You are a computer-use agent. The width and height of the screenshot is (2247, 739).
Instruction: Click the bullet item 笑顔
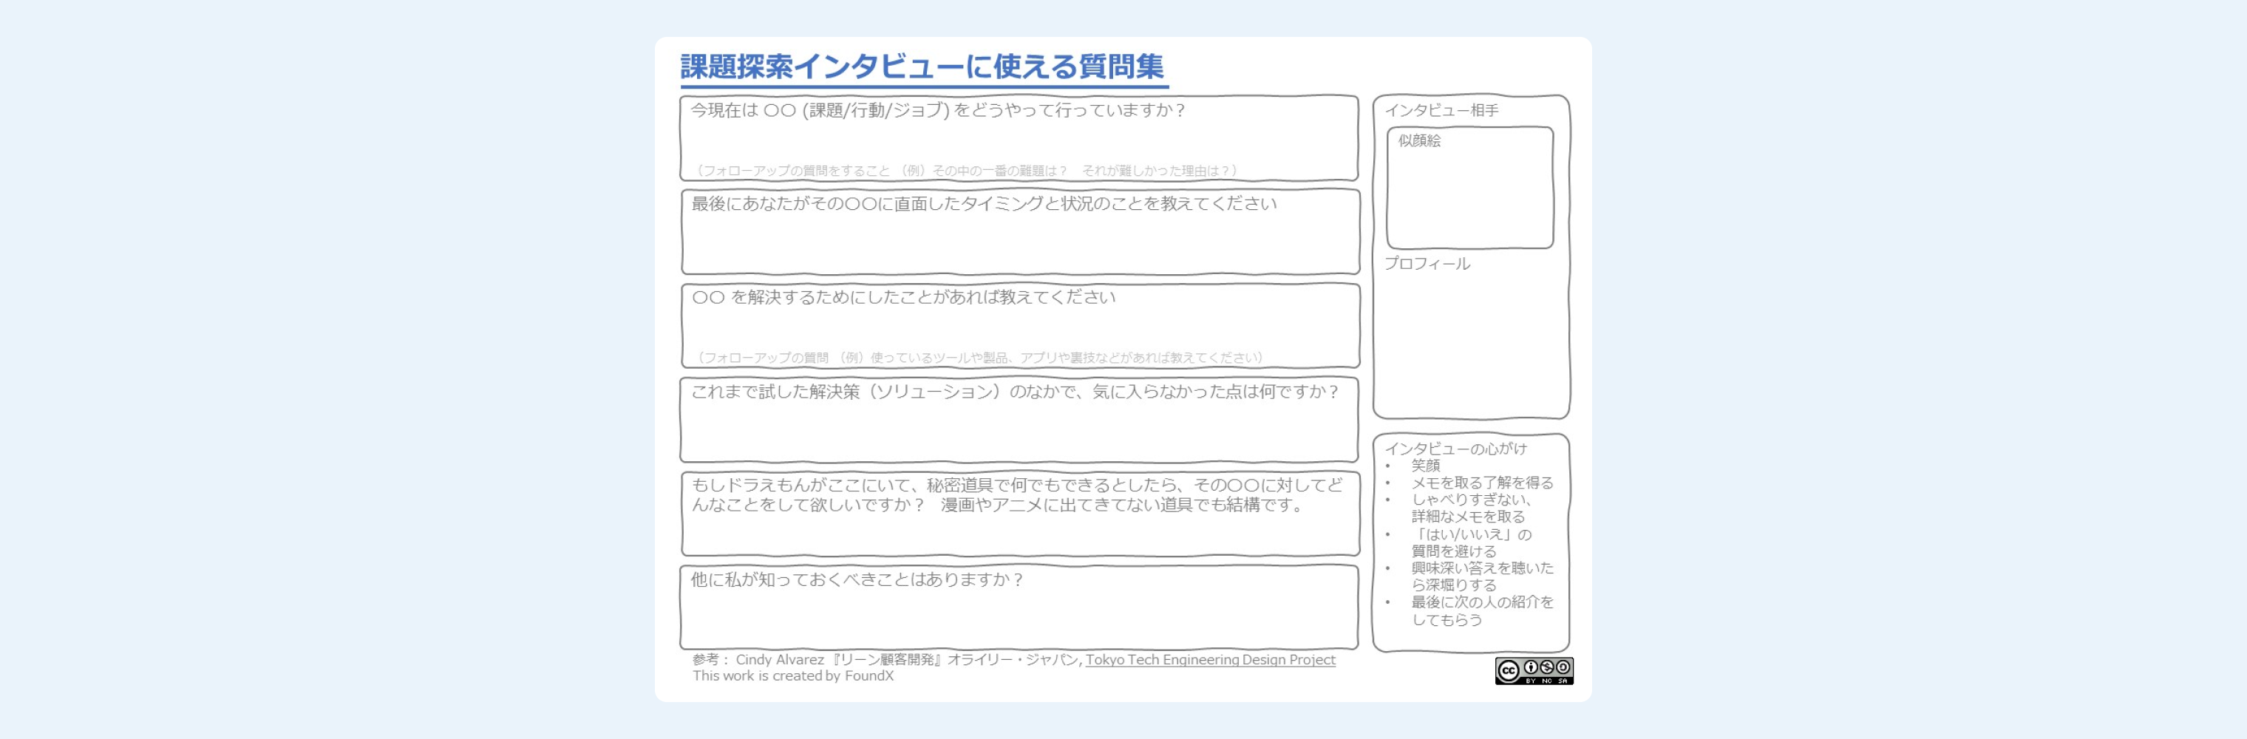(1425, 466)
